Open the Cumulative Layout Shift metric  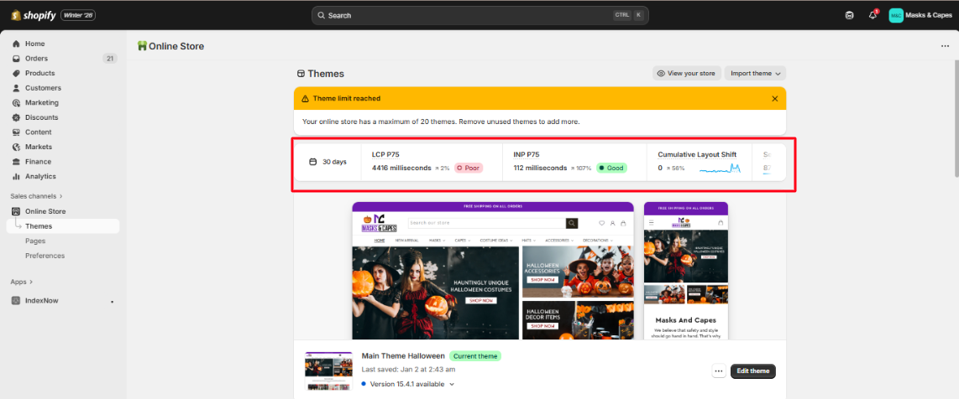[697, 155]
